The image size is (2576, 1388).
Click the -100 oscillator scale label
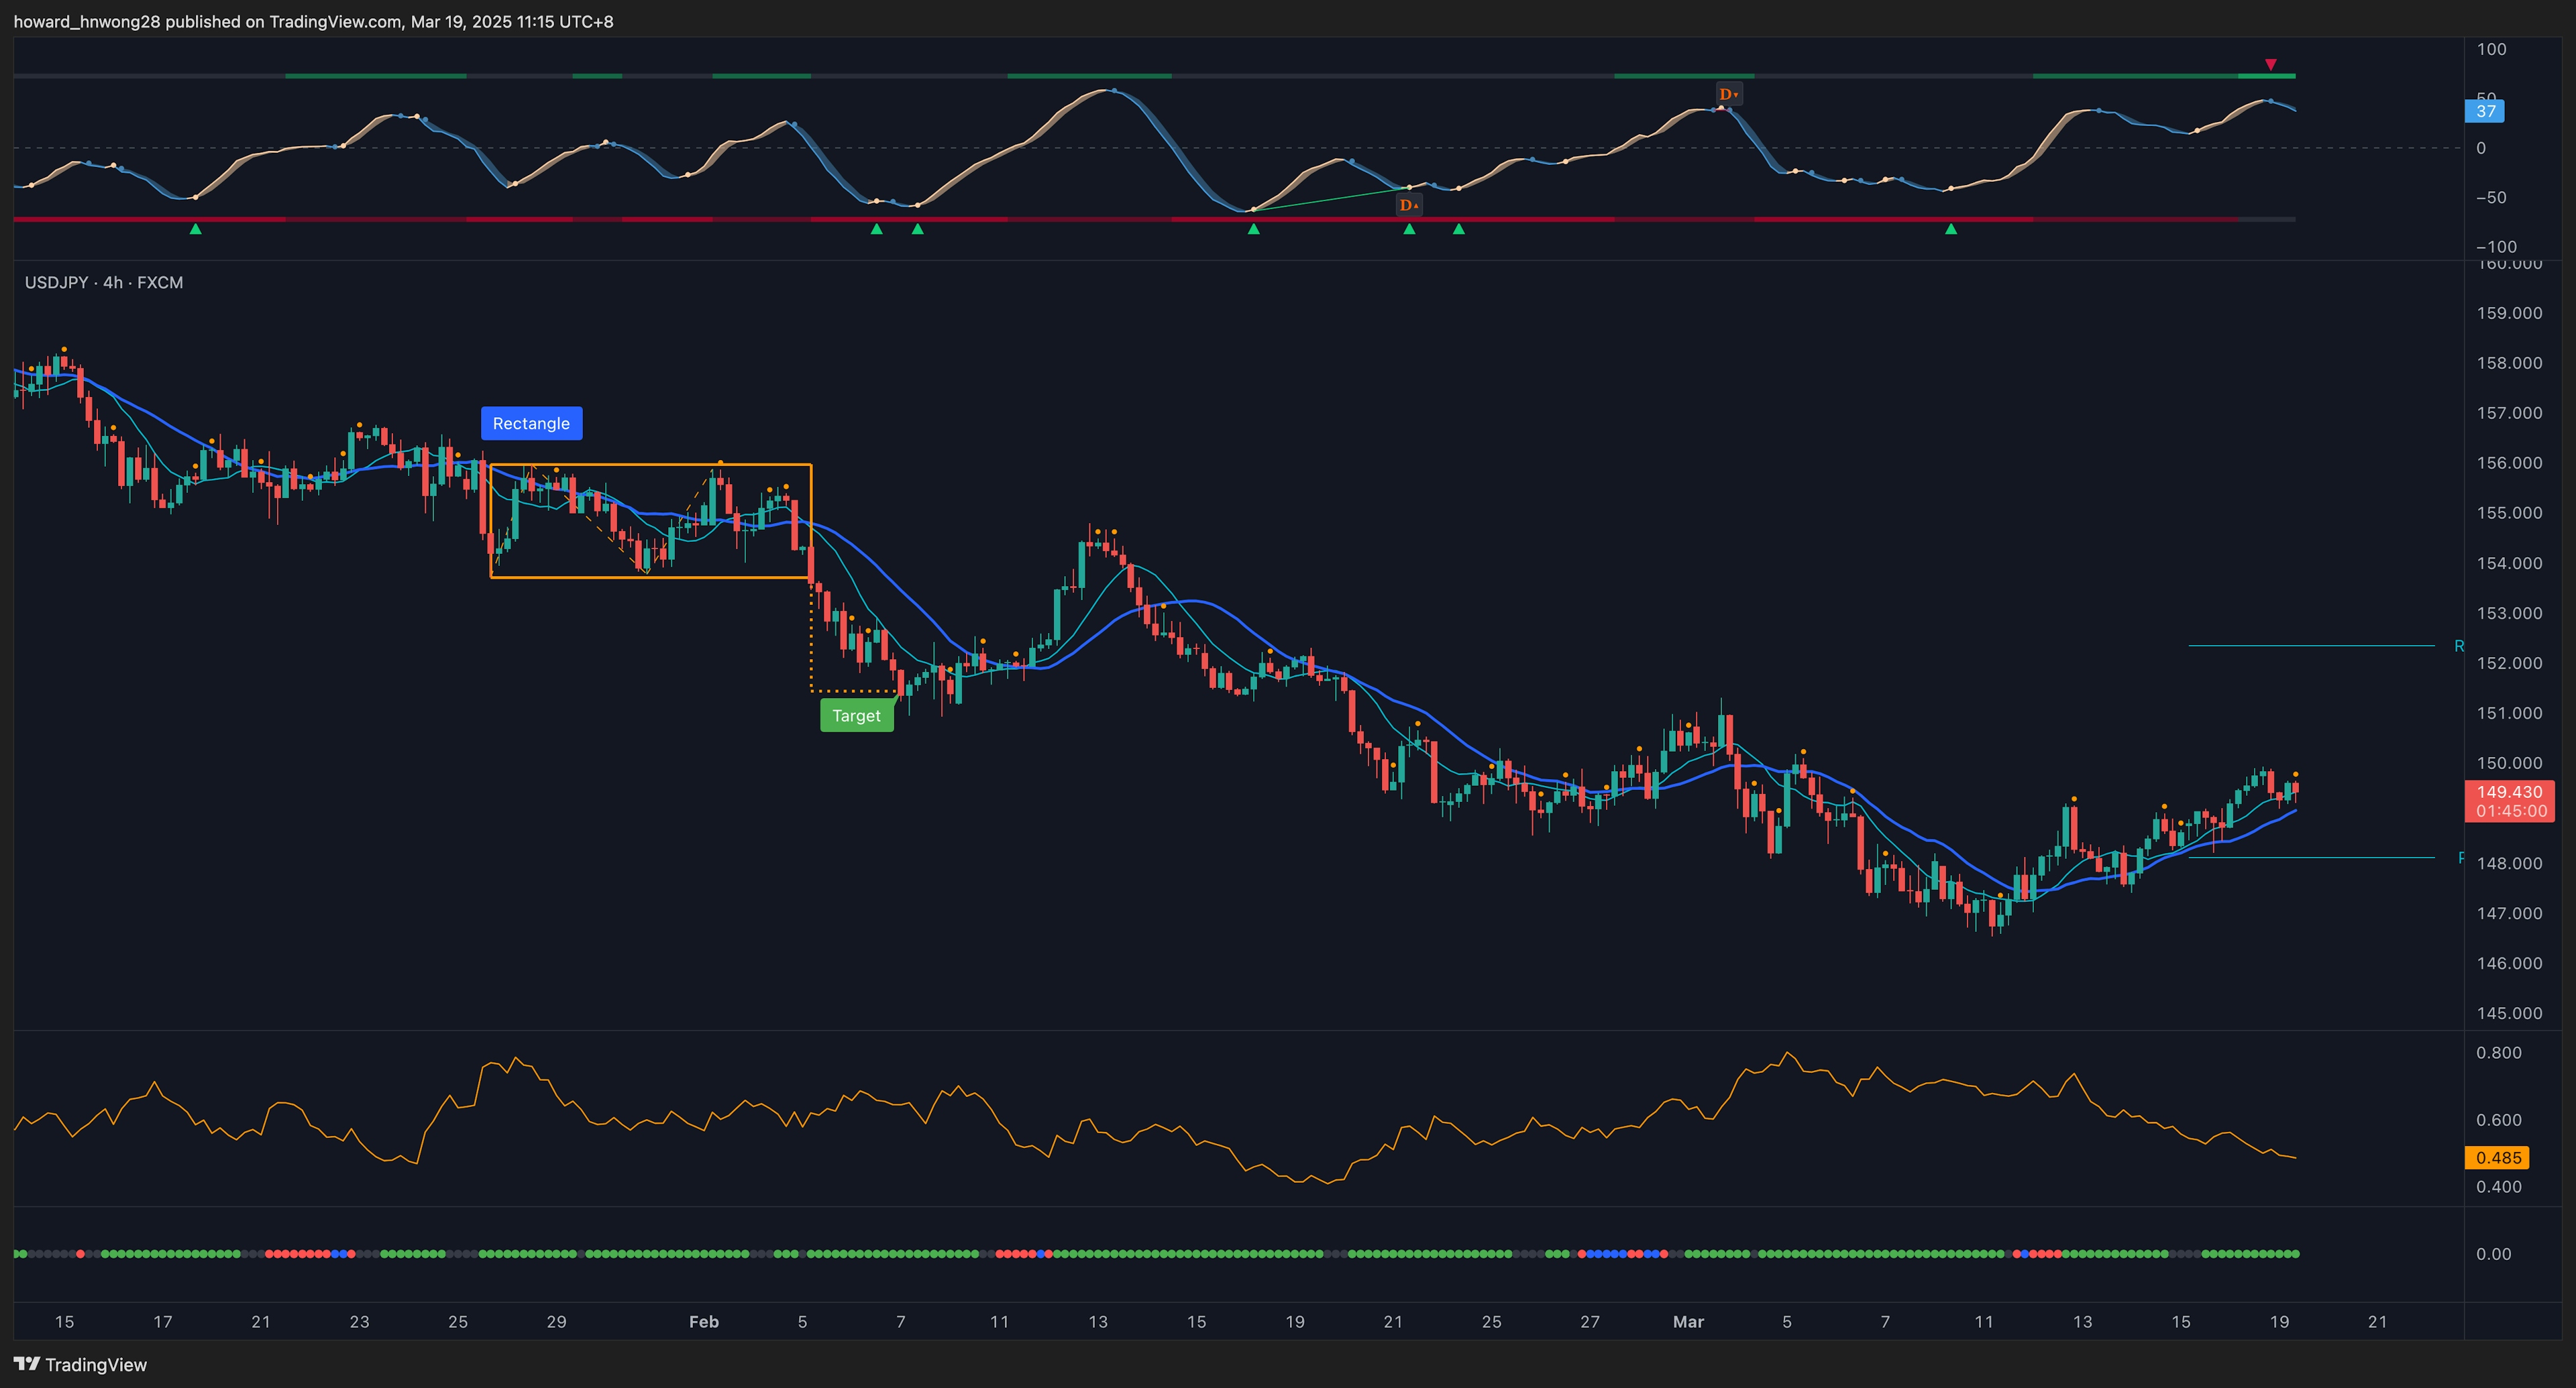click(2496, 247)
